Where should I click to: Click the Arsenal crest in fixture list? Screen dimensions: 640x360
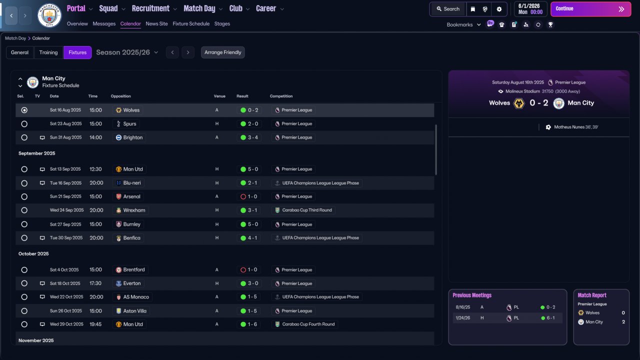tap(118, 196)
